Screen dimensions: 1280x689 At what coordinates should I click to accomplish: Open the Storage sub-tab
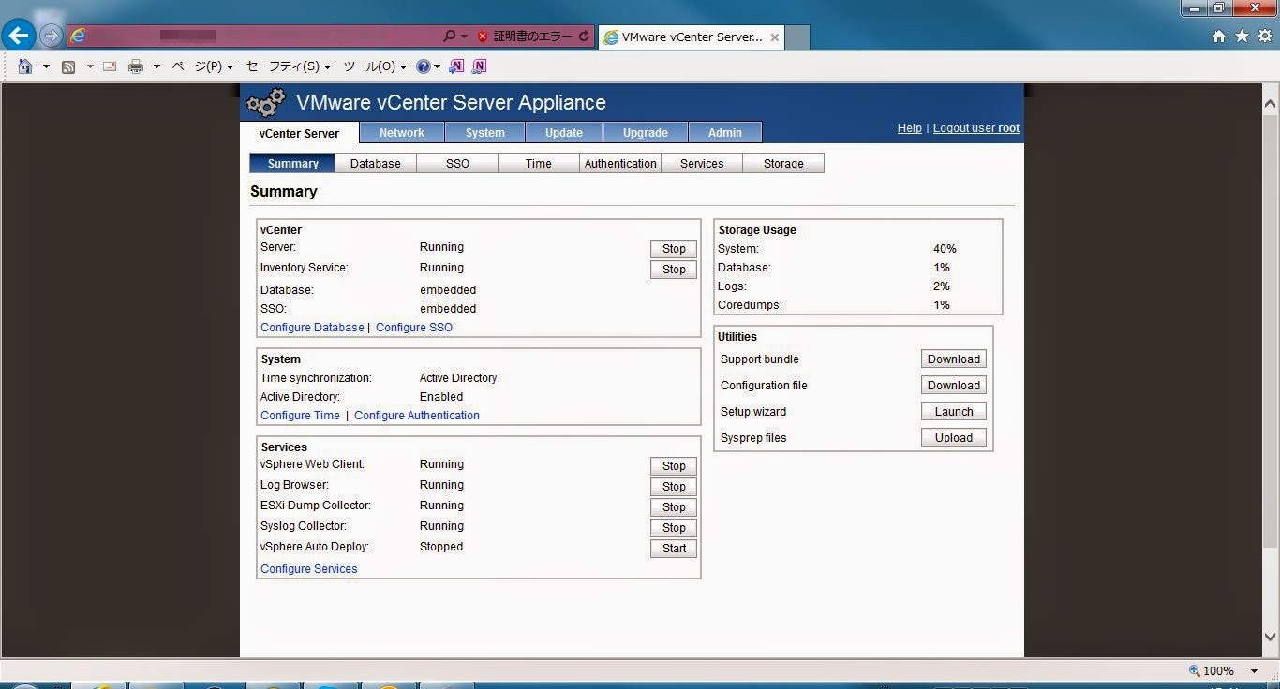pos(783,163)
